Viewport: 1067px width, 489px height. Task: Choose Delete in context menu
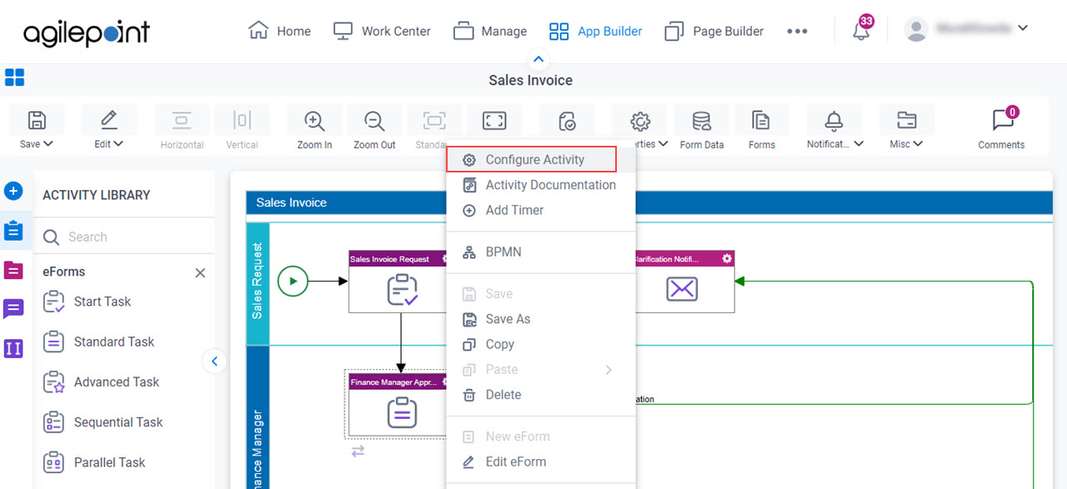coord(541,395)
